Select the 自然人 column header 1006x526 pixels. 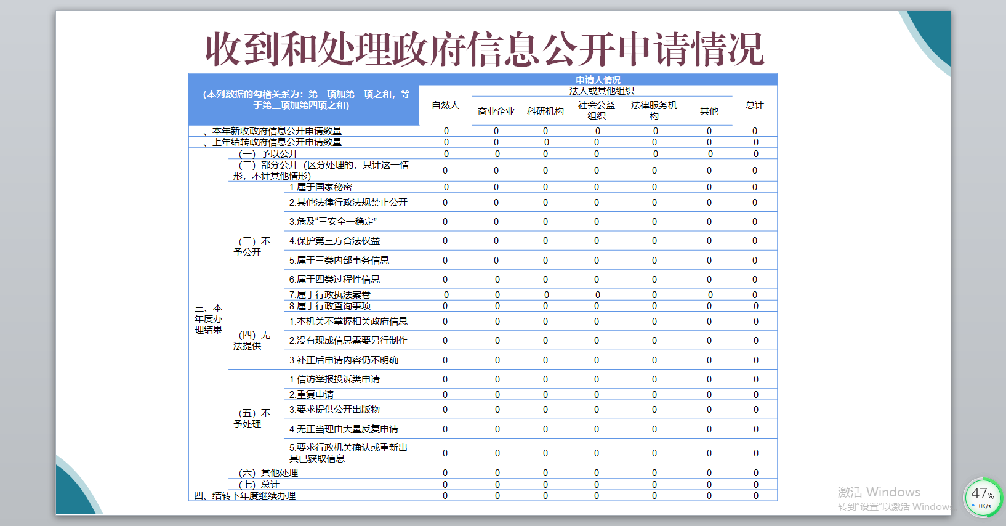[x=445, y=105]
